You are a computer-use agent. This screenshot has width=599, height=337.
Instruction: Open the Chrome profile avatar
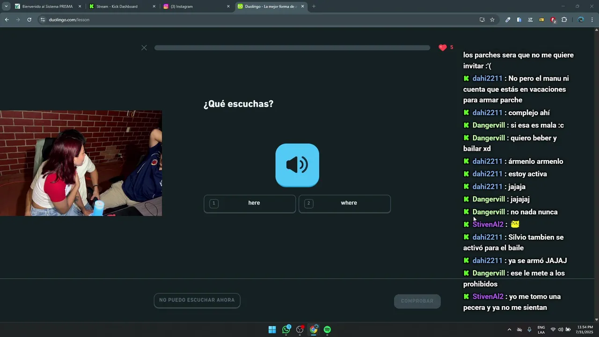pos(581,20)
